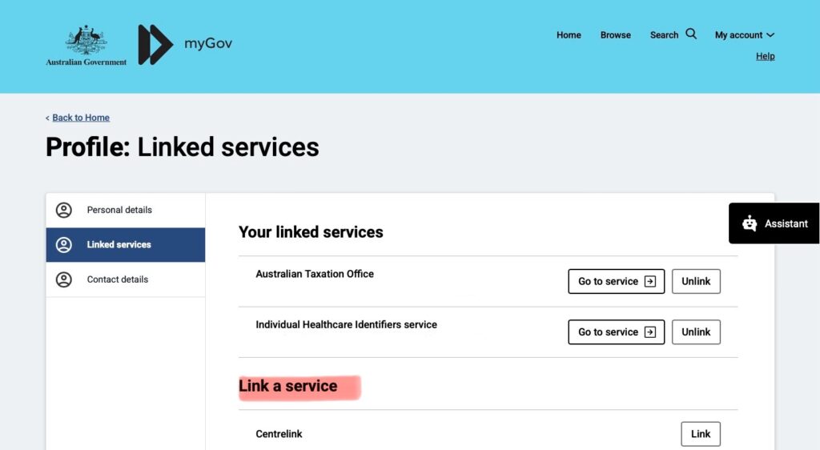This screenshot has width=820, height=450.
Task: Click the Linked services user icon
Action: pos(64,244)
